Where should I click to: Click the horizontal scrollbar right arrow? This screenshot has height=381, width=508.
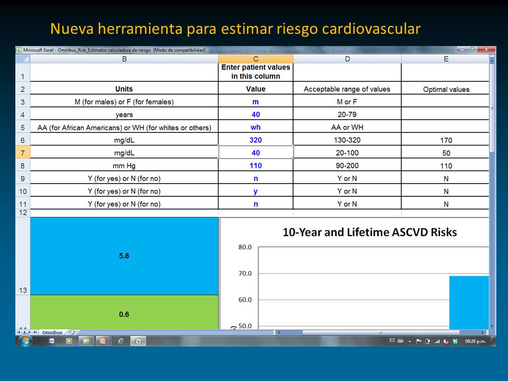coord(483,332)
